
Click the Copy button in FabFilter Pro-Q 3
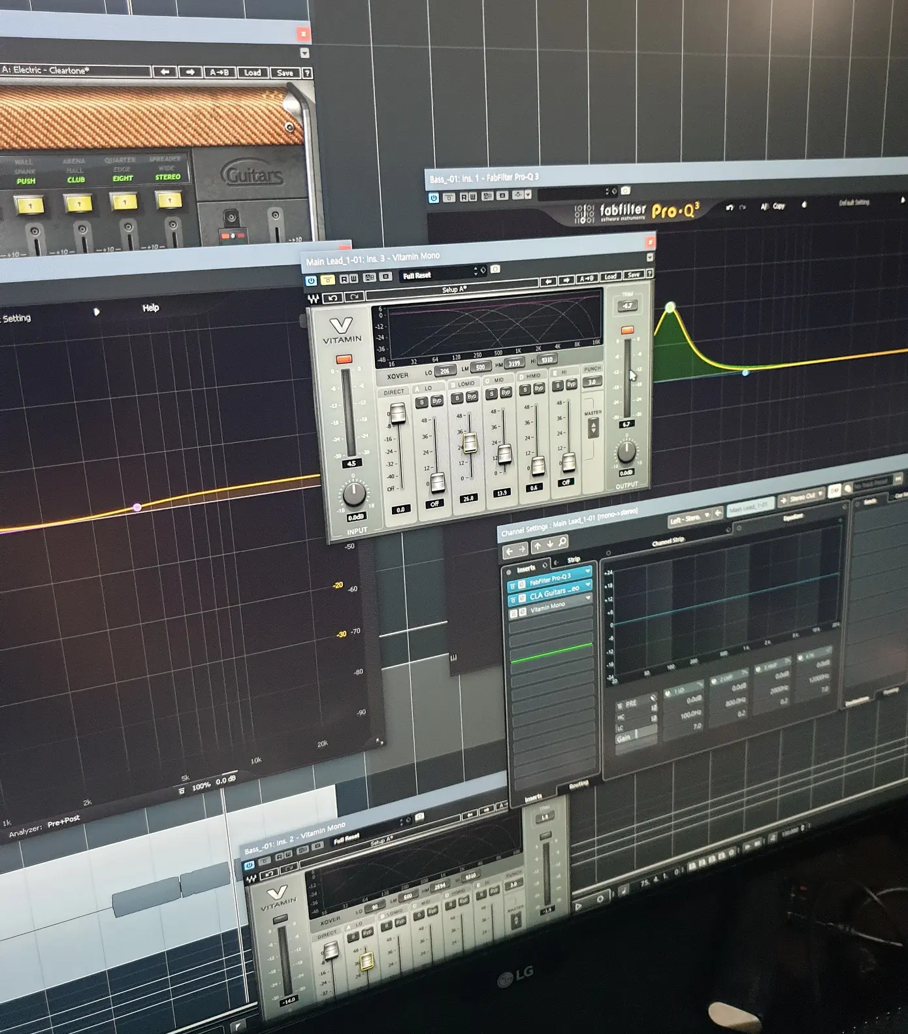click(x=779, y=206)
